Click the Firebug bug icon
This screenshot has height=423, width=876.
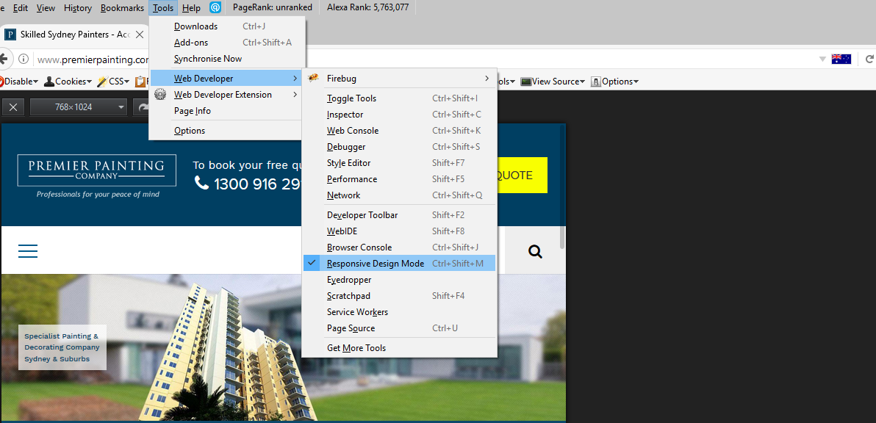313,79
